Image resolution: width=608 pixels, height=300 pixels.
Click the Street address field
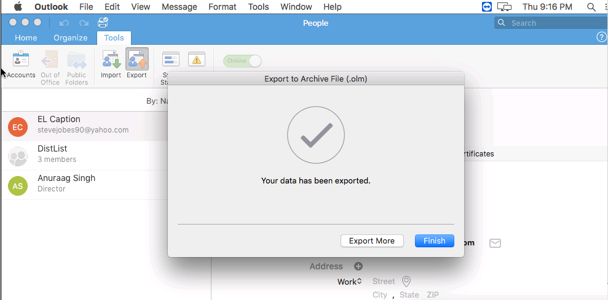pyautogui.click(x=384, y=282)
